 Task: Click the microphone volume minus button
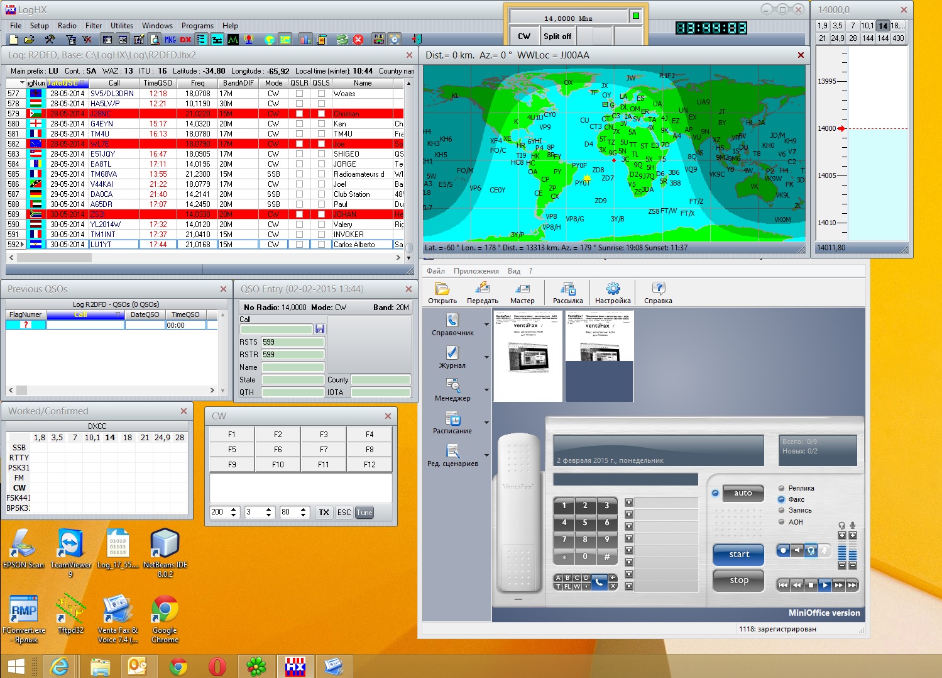(x=853, y=565)
